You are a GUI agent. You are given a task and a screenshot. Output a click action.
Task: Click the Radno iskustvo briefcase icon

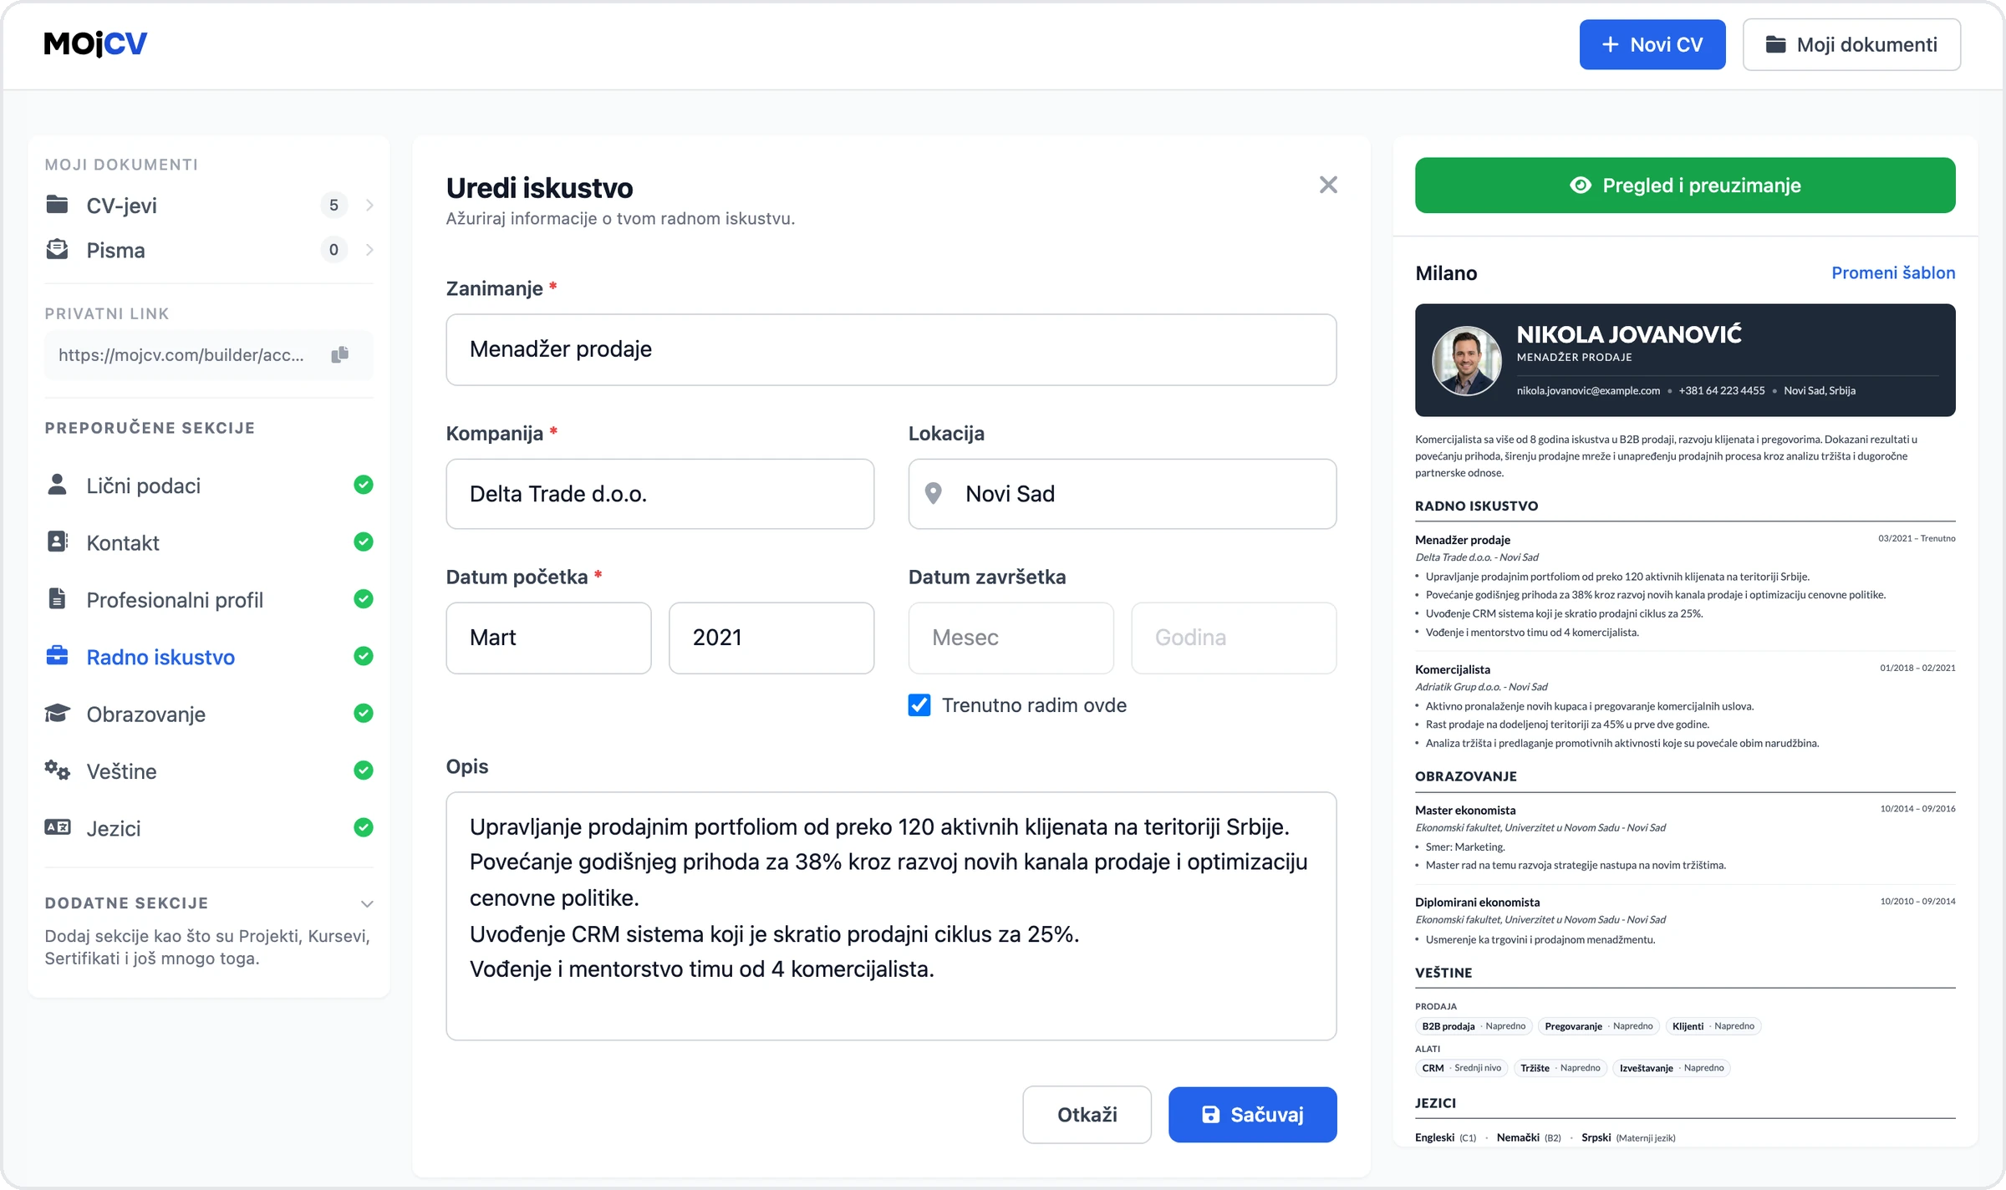[x=57, y=656]
